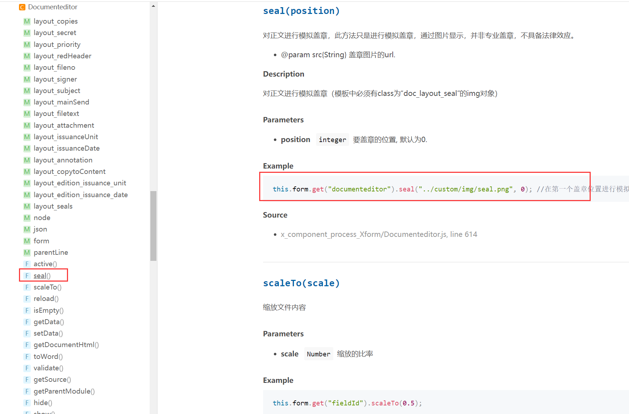
Task: Open the layout_signer member link
Action: pos(55,79)
